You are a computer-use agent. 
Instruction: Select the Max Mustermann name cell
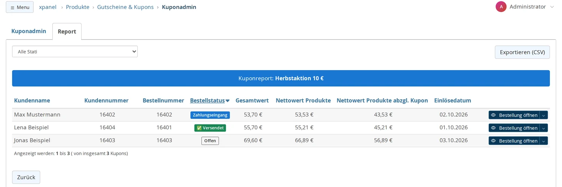click(x=37, y=115)
